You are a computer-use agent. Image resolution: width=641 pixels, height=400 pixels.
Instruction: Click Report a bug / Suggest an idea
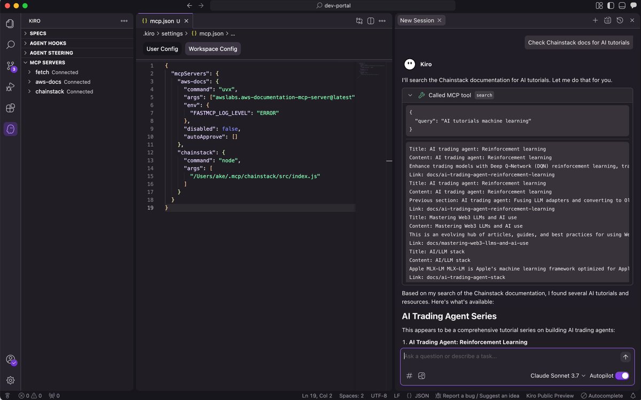tap(477, 396)
